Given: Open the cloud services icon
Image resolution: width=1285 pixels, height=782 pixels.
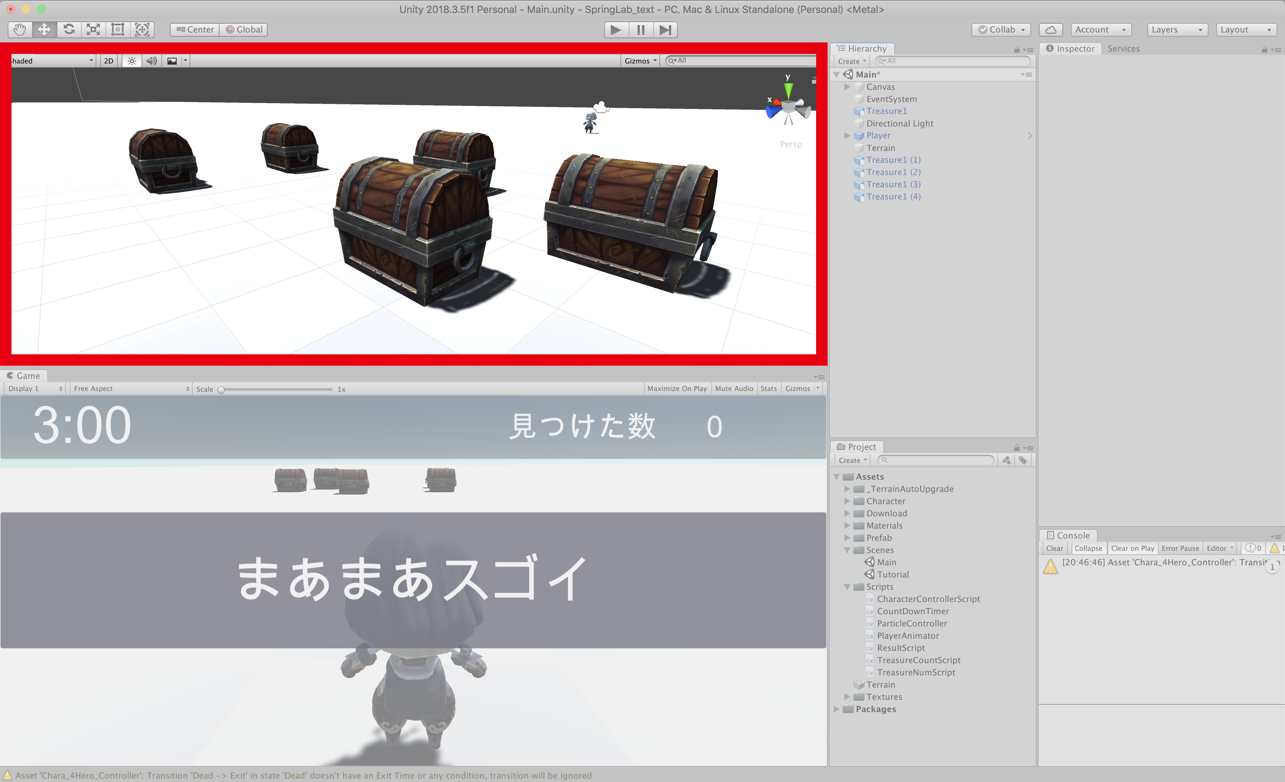Looking at the screenshot, I should tap(1051, 30).
